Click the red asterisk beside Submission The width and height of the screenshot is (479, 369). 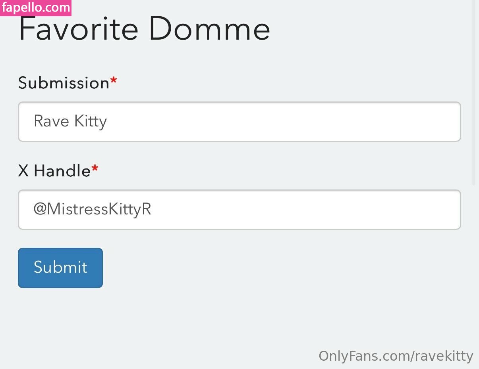coord(114,81)
